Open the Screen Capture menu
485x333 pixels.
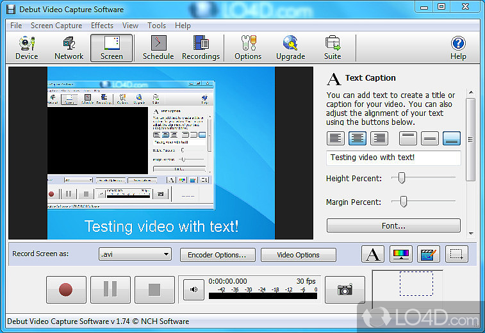pos(56,26)
